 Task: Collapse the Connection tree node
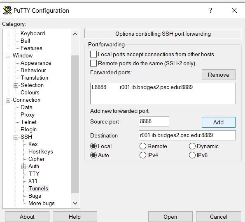(8, 100)
